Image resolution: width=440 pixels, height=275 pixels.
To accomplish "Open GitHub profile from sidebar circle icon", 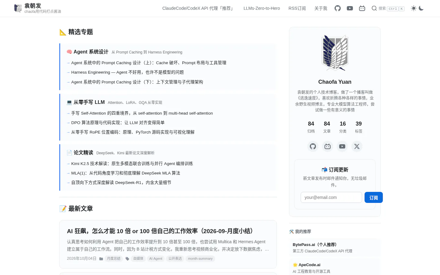I will coord(313,146).
